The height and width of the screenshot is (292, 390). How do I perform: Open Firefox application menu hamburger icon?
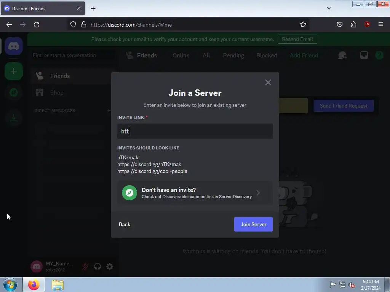point(380,24)
